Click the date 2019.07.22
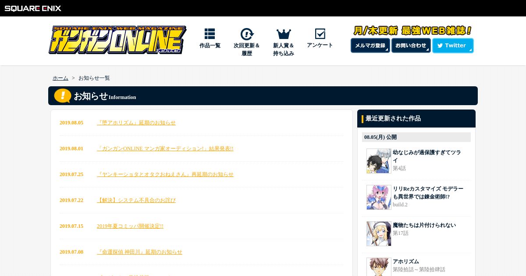 pos(71,200)
